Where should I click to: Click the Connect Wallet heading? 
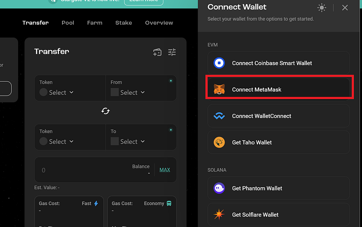[x=237, y=7]
